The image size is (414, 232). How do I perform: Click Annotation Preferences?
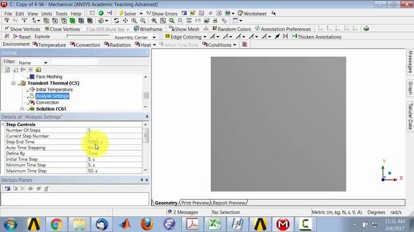pyautogui.click(x=283, y=29)
